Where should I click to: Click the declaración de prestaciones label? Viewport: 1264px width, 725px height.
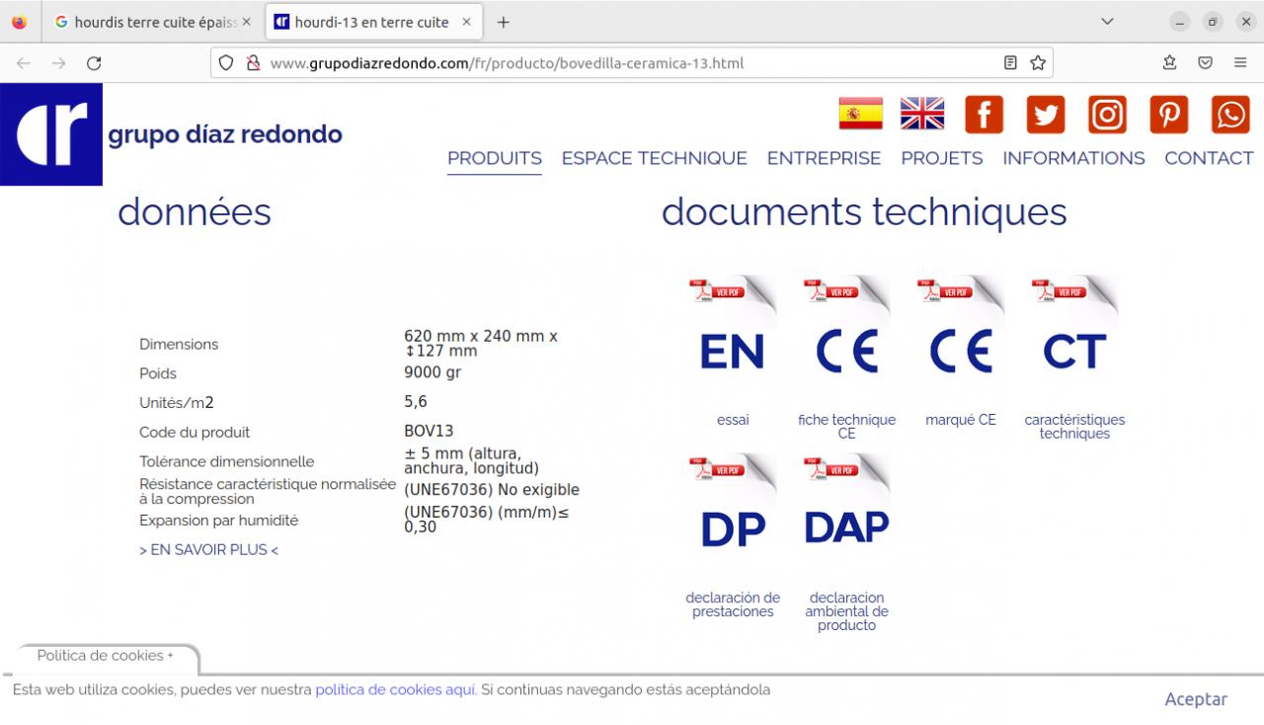(733, 604)
